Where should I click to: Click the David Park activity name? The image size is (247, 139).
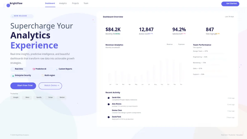116,117
